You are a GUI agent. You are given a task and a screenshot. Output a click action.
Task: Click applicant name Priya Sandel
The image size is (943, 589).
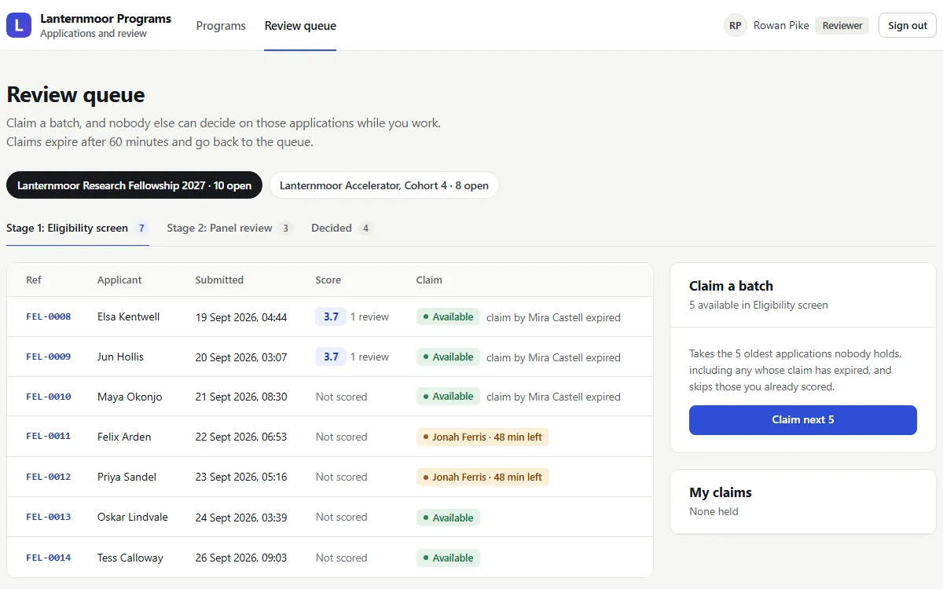pos(127,477)
